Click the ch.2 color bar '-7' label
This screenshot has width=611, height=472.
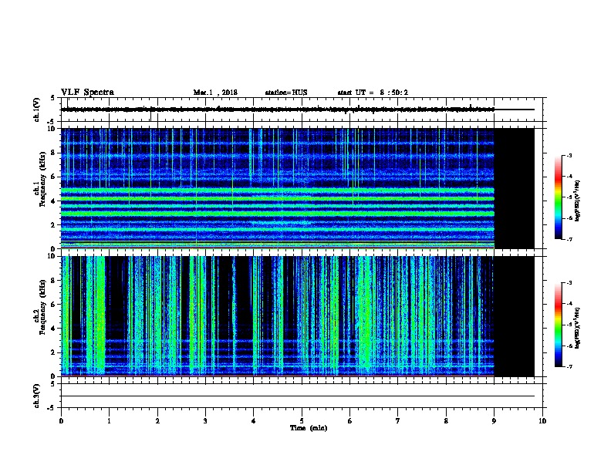[x=569, y=366]
